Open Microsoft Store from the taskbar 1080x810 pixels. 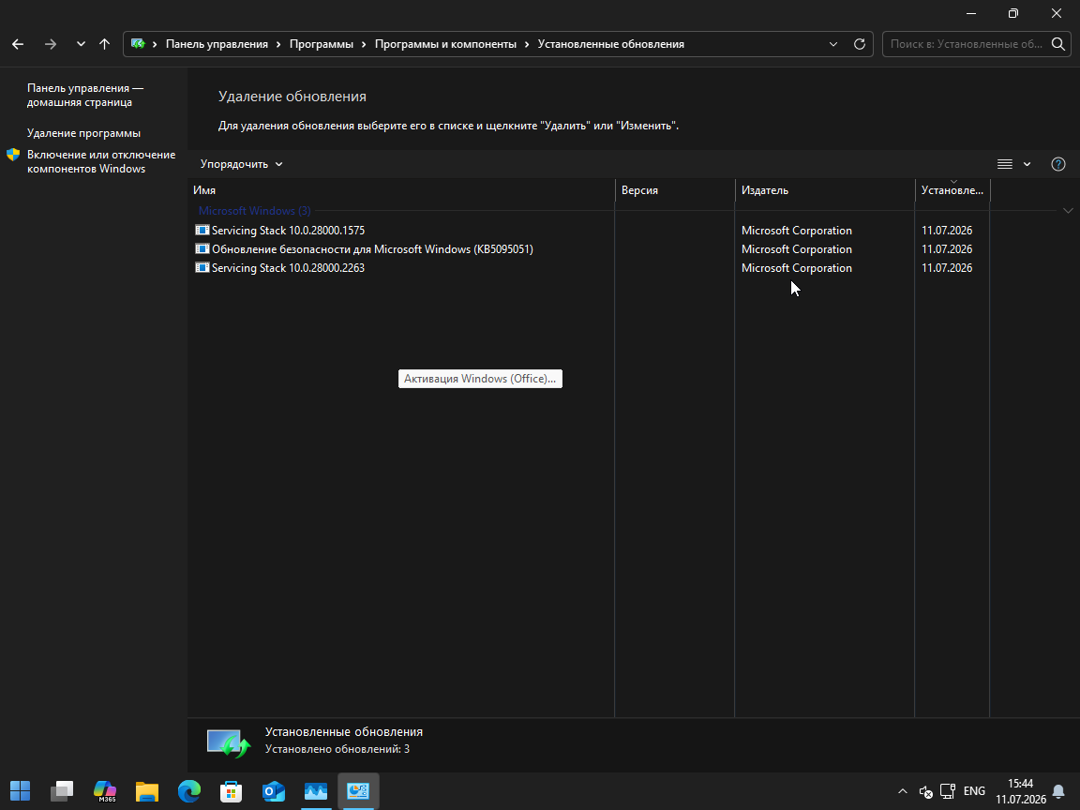(x=231, y=790)
